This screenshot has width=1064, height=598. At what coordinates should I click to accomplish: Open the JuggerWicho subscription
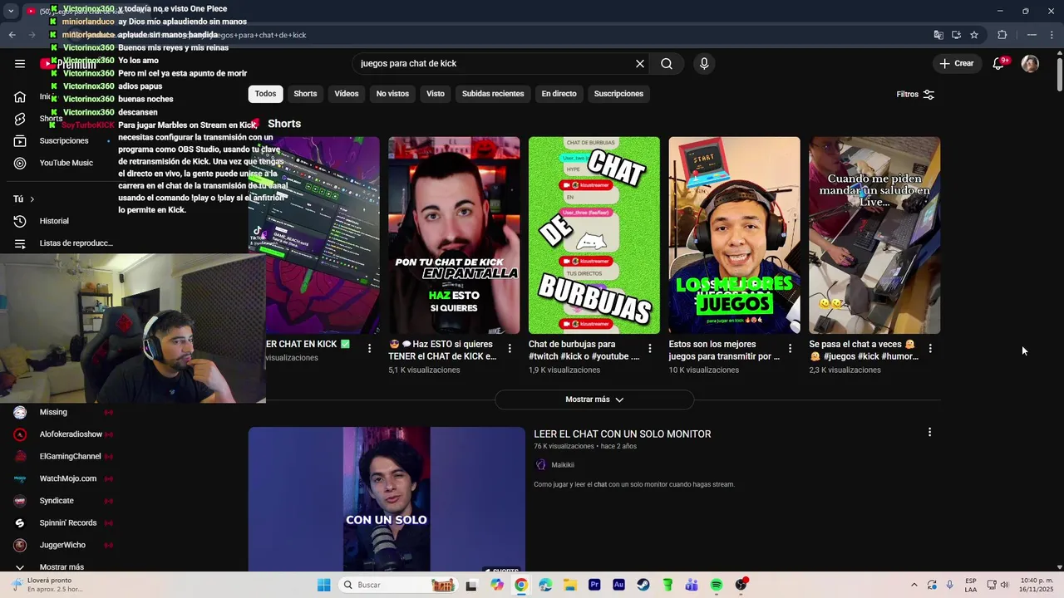coord(62,545)
